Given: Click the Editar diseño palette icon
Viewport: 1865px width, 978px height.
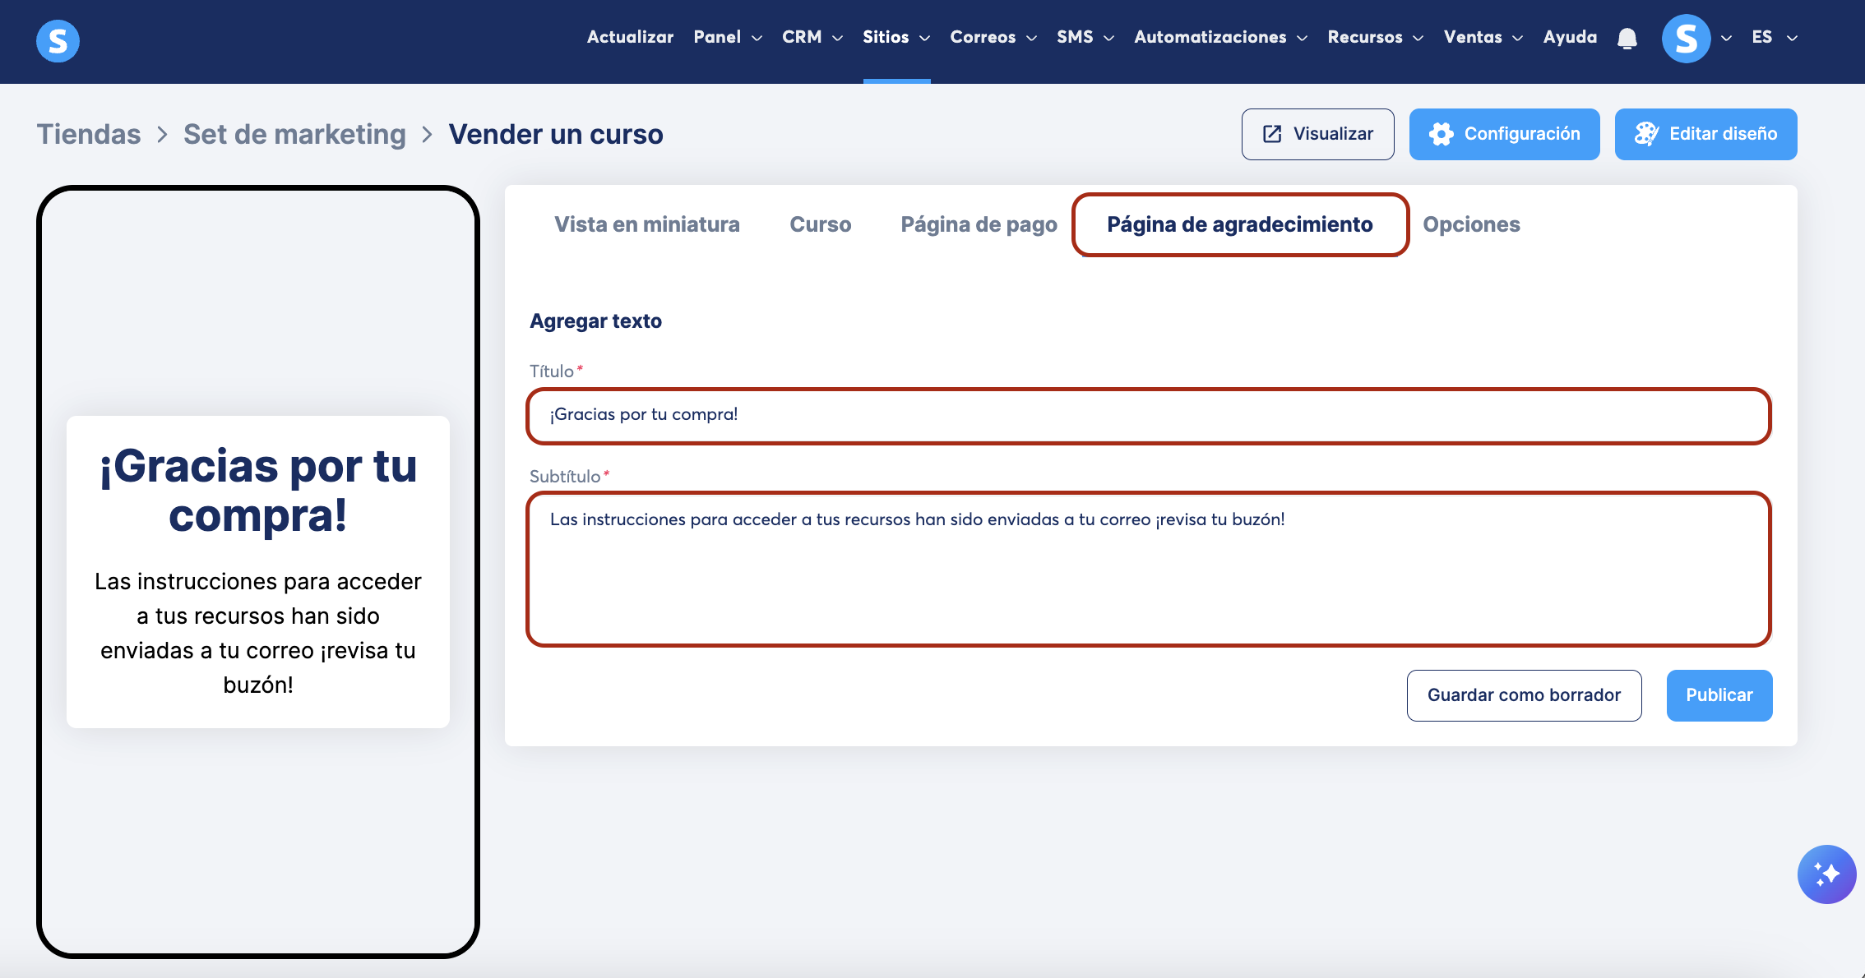Looking at the screenshot, I should (1646, 134).
